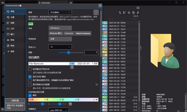Click the settings dialog vertical scrollbar
This screenshot has width=187, height=112.
pos(101,34)
